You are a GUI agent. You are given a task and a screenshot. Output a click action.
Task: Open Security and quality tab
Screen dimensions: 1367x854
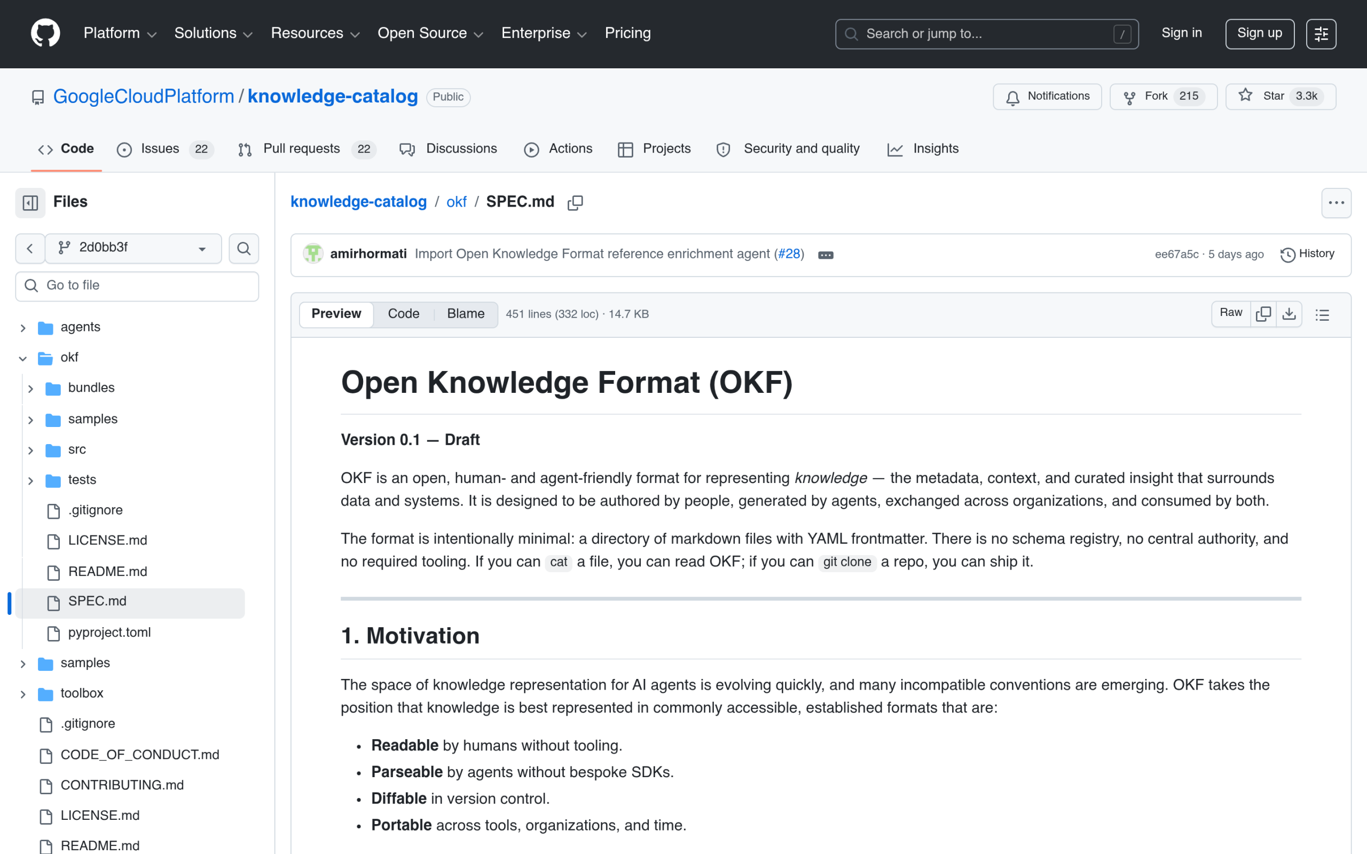[x=788, y=149]
